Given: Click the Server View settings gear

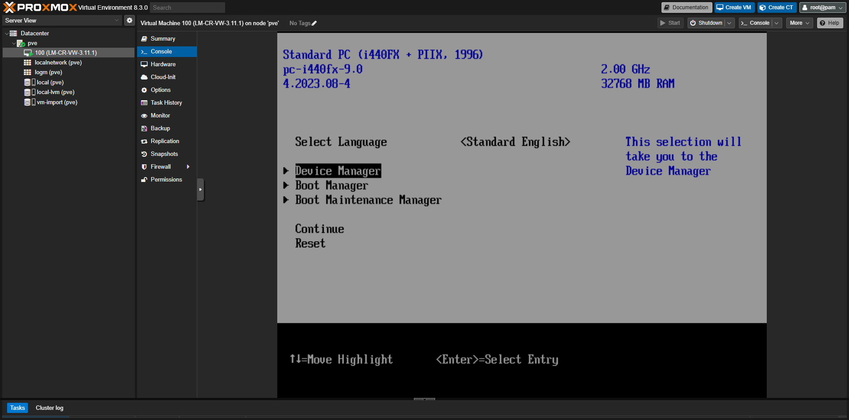Looking at the screenshot, I should click(129, 20).
